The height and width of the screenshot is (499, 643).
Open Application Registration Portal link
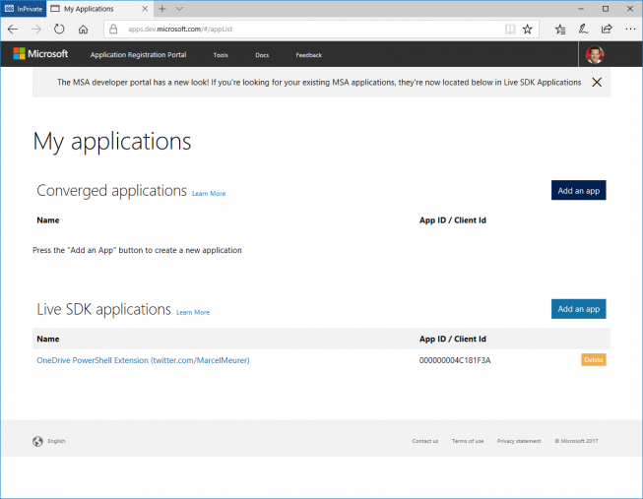coord(138,54)
